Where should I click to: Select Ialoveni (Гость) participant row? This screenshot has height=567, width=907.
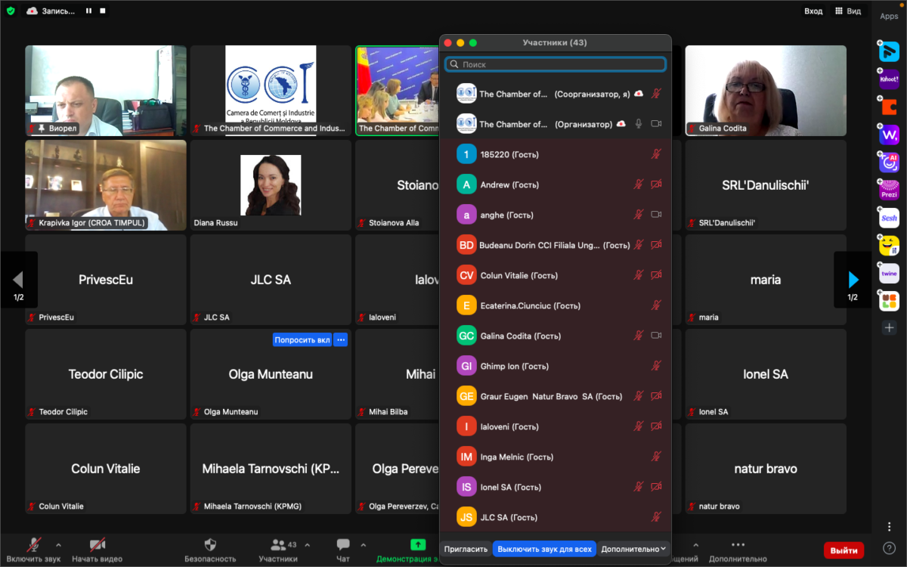point(556,426)
